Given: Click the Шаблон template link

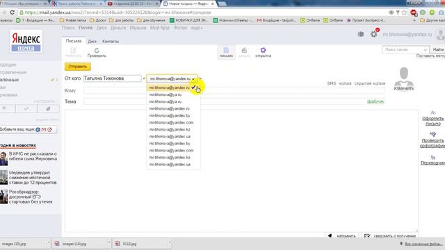Looking at the screenshot, I should coord(375,101).
